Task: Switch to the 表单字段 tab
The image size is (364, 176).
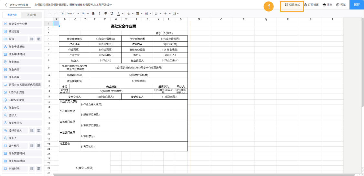Action: [x=12, y=15]
